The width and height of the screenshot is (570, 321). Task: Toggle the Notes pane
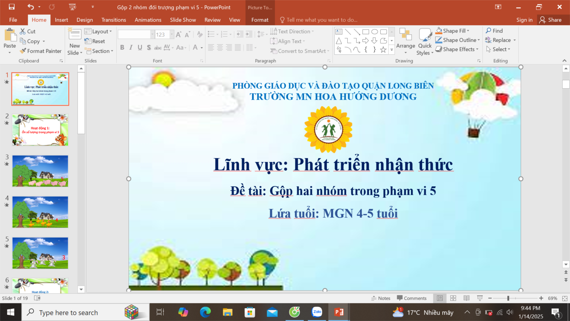[381, 298]
